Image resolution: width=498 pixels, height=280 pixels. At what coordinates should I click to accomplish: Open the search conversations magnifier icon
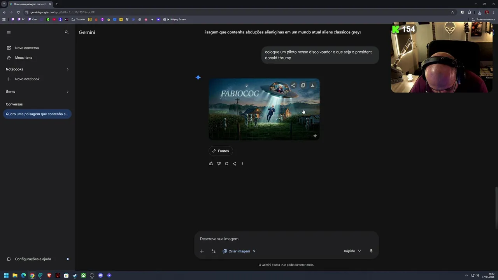tap(67, 32)
